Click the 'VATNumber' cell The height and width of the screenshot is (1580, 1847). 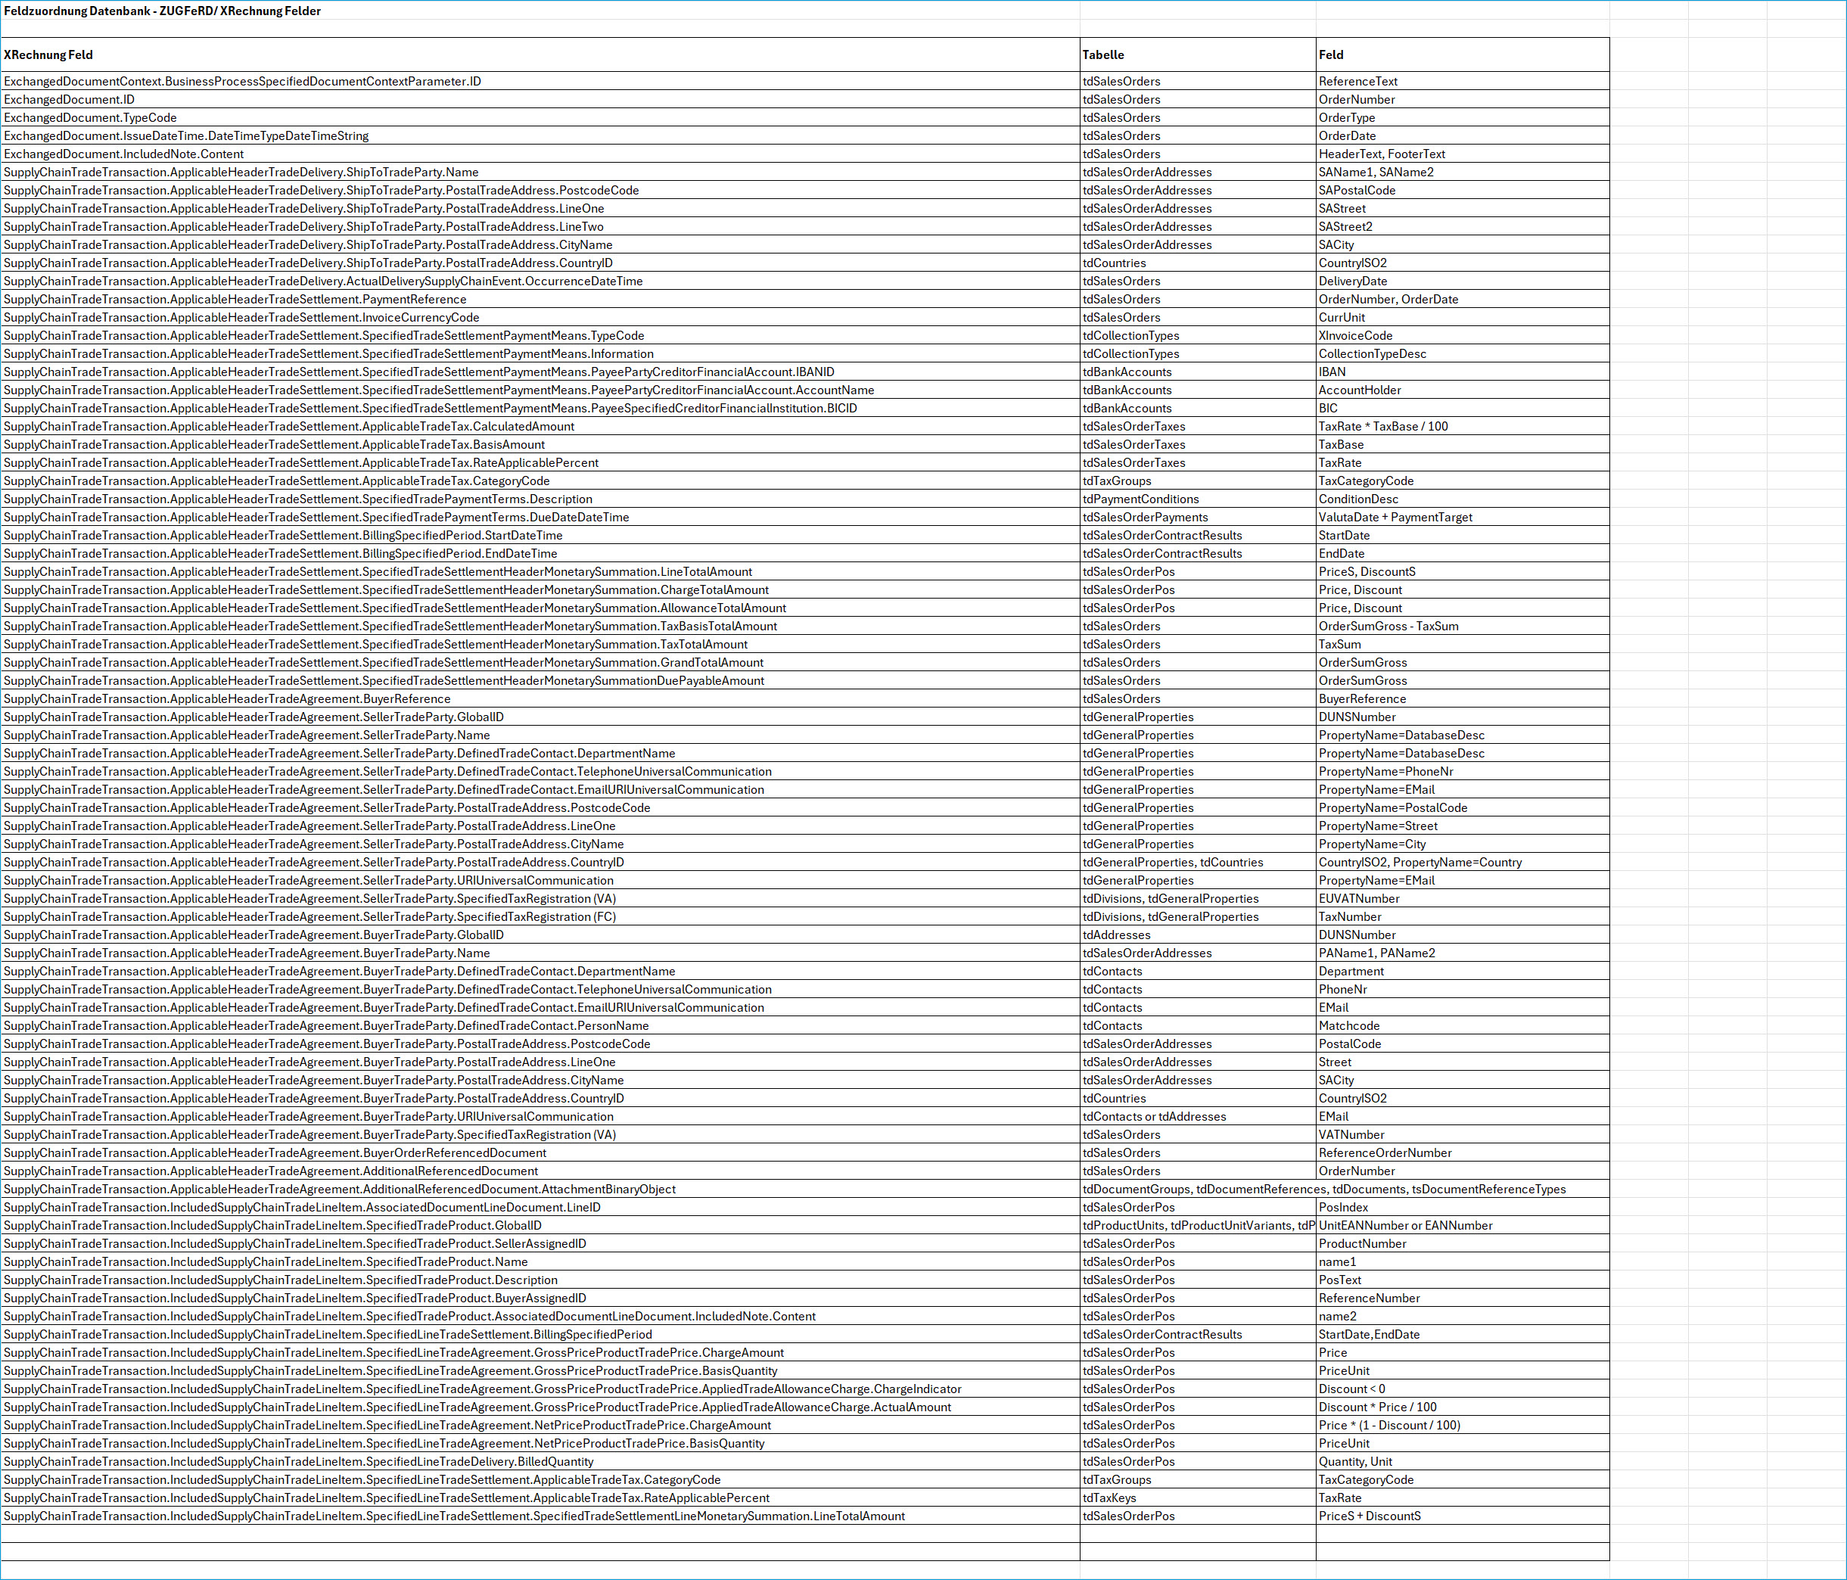[1462, 1135]
